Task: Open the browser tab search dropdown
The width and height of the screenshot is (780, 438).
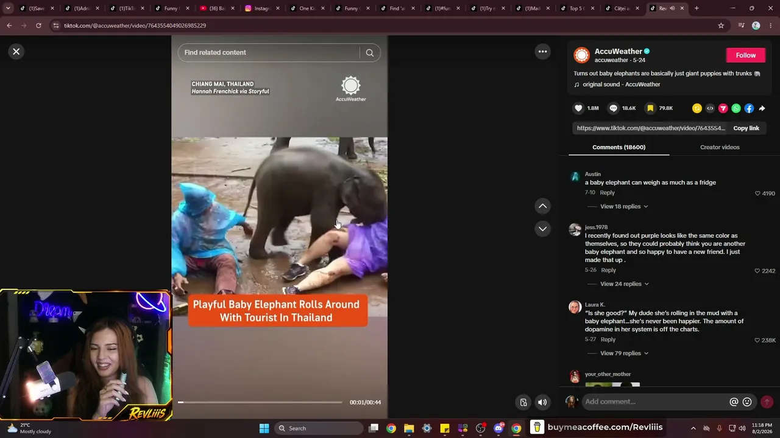Action: [x=8, y=9]
